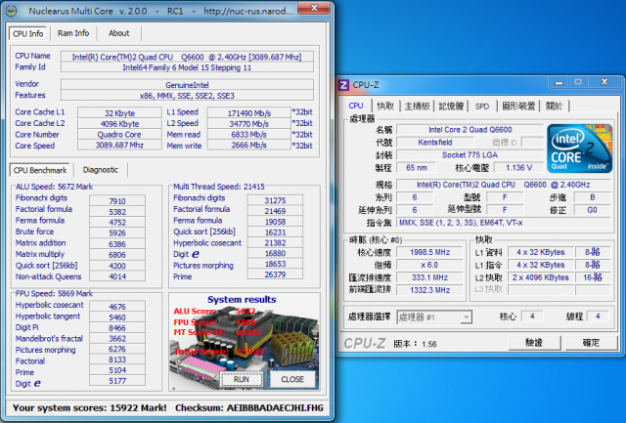The width and height of the screenshot is (626, 423).
Task: Click the Intel Core 2 Quad badge
Action: pos(579,148)
